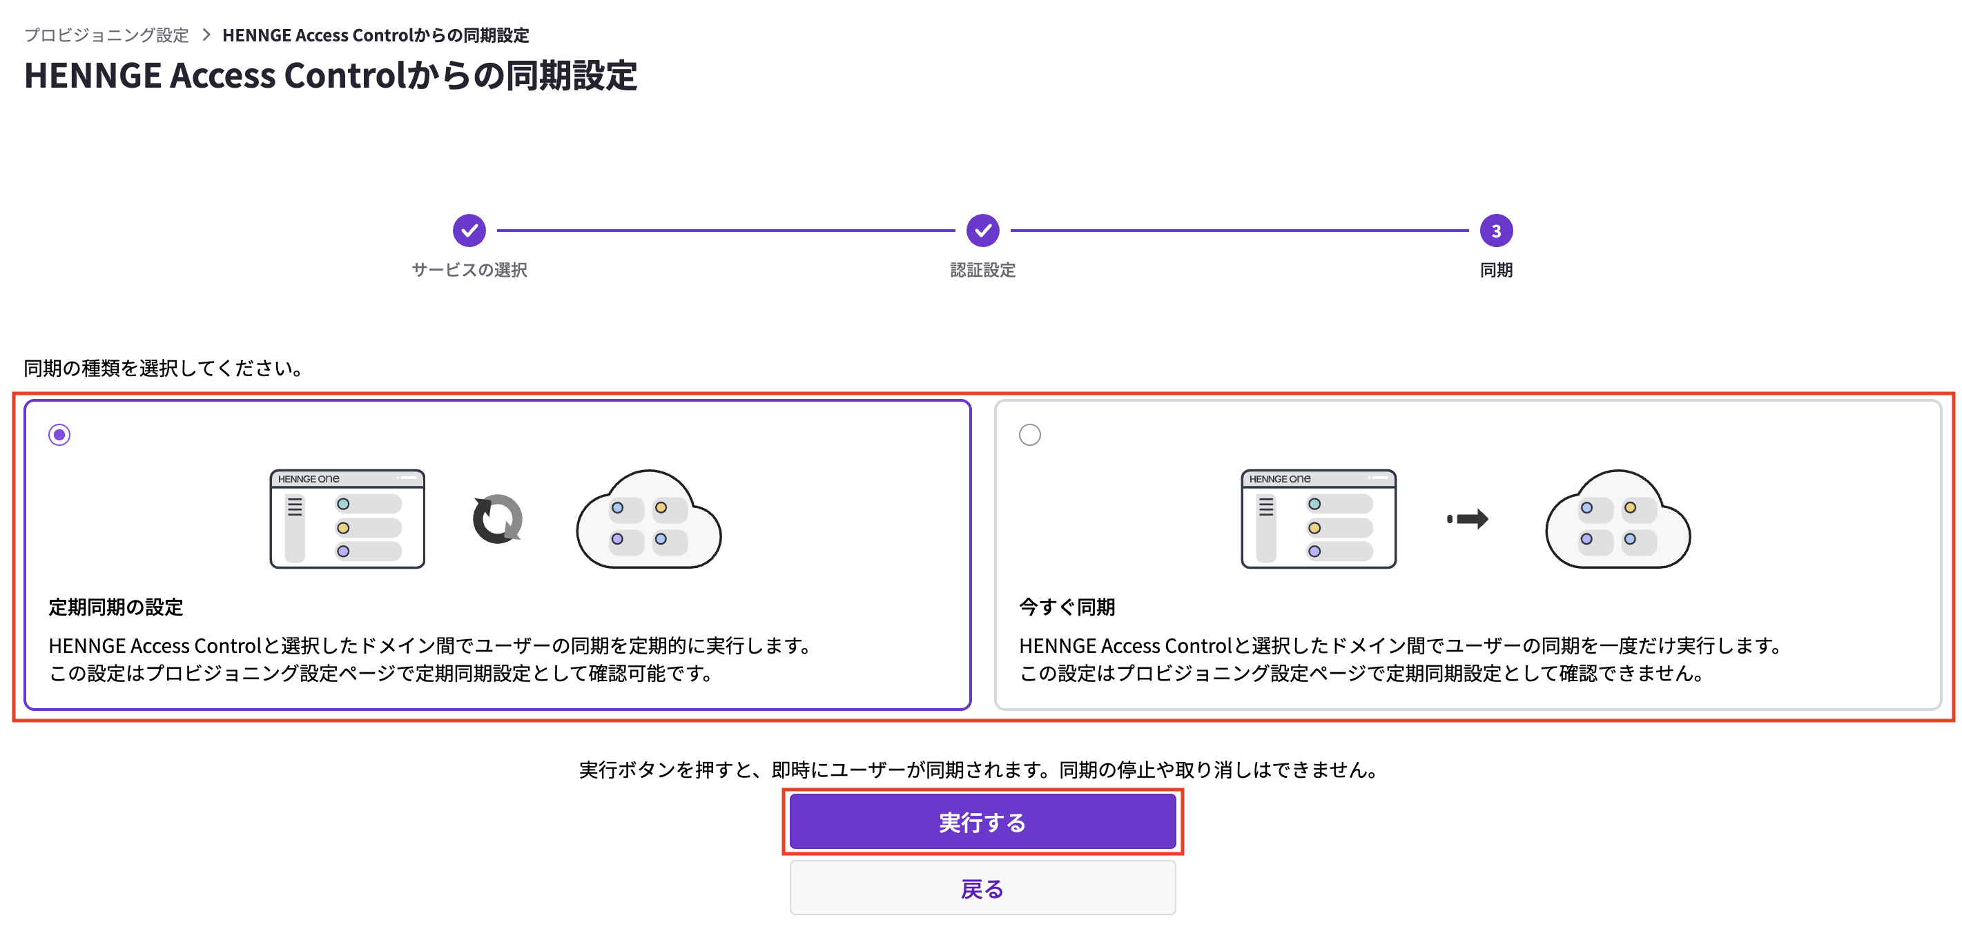The image size is (1962, 929).
Task: Select the 定期同期の設定 radio button
Action: click(59, 435)
